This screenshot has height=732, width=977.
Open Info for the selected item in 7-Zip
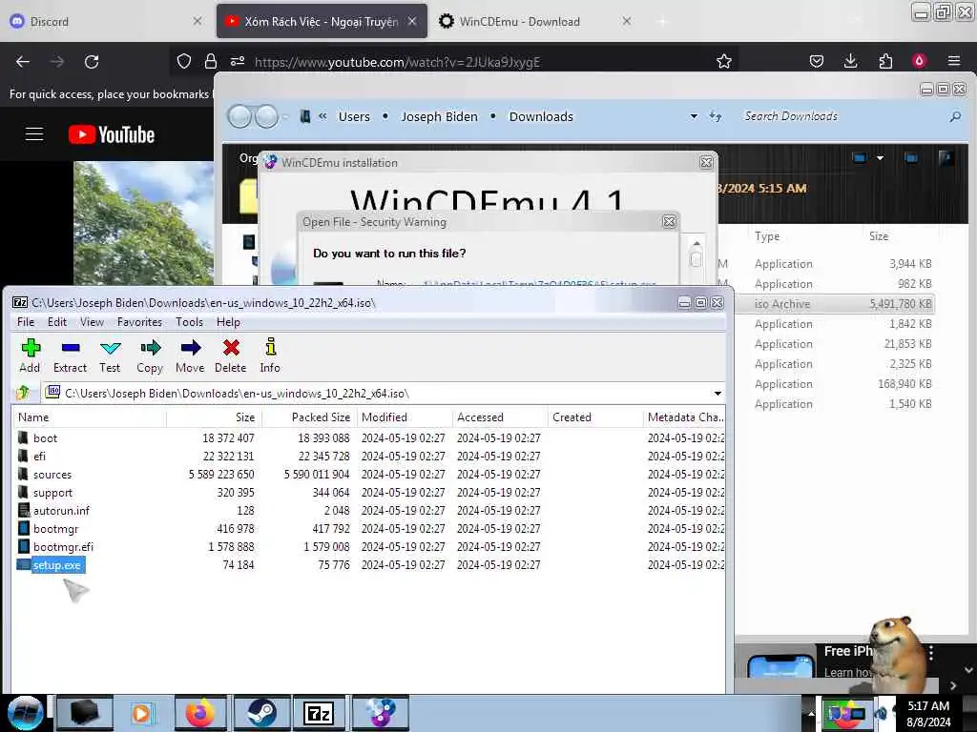pos(270,356)
